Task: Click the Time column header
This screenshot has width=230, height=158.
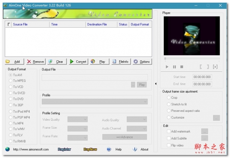Action: tap(67, 25)
